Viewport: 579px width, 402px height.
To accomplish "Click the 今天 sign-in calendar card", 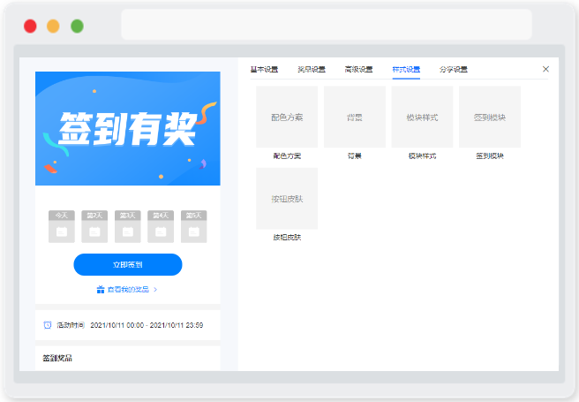I will click(62, 226).
